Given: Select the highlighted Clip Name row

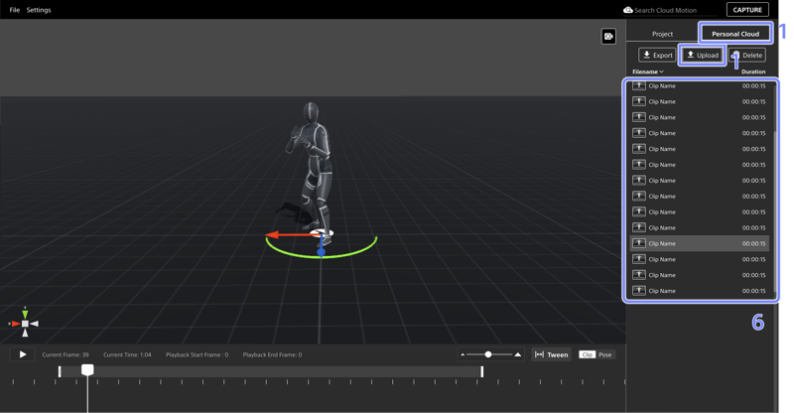Looking at the screenshot, I should [x=700, y=243].
